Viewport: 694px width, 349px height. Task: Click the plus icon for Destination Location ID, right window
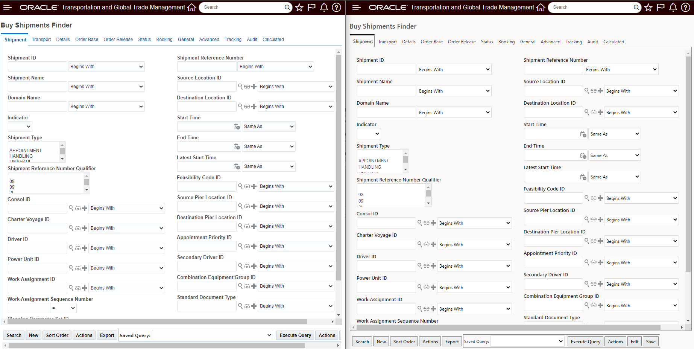click(x=600, y=112)
